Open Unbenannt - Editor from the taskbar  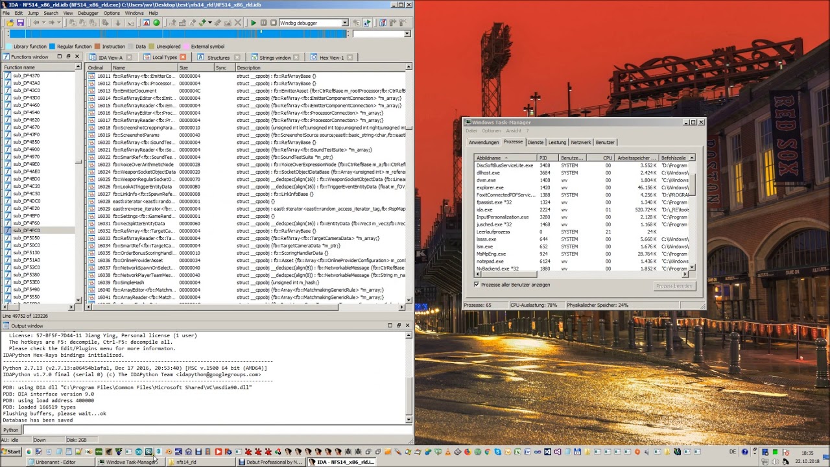pos(60,462)
